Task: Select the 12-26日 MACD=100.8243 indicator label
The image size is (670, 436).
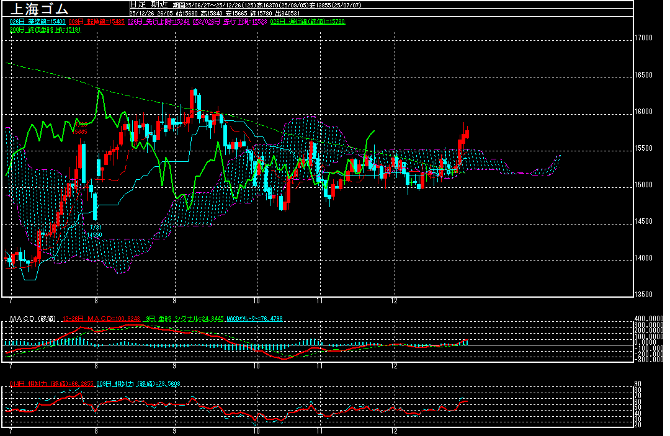Action: [x=93, y=319]
